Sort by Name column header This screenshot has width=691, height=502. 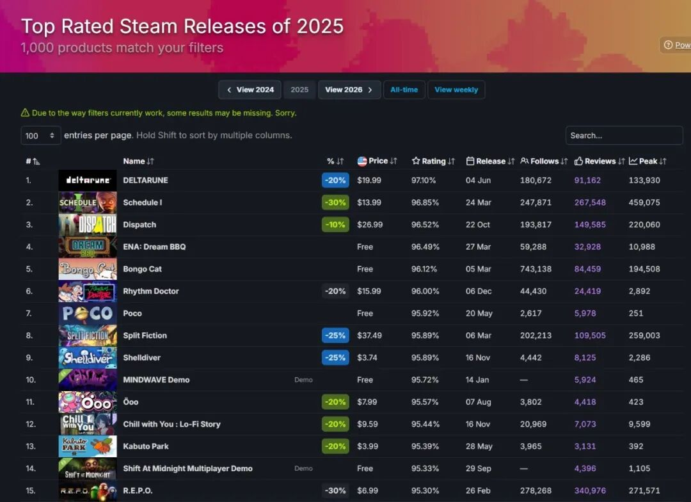tap(138, 161)
